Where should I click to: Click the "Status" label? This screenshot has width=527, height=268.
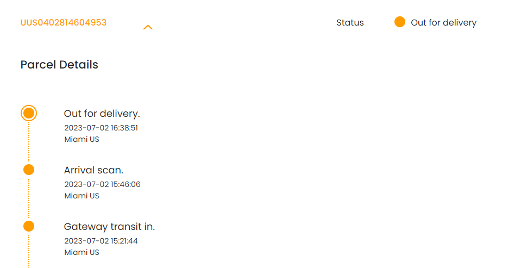pyautogui.click(x=350, y=23)
